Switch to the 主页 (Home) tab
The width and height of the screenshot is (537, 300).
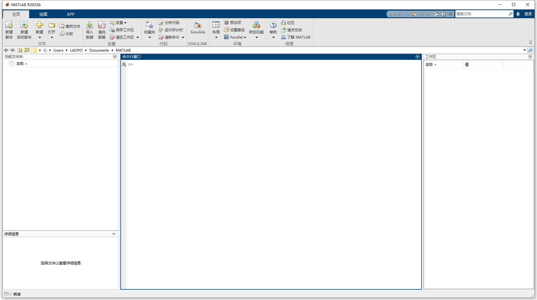(x=16, y=14)
